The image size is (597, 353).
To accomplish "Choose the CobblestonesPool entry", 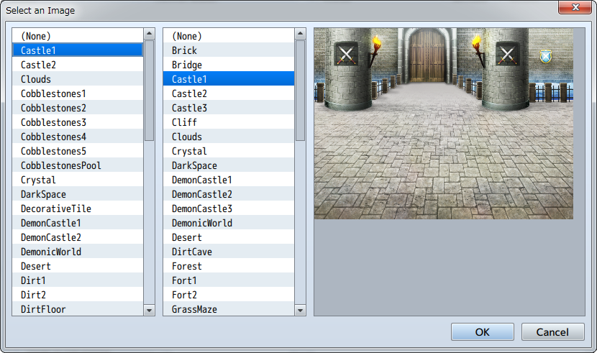I will pos(60,165).
